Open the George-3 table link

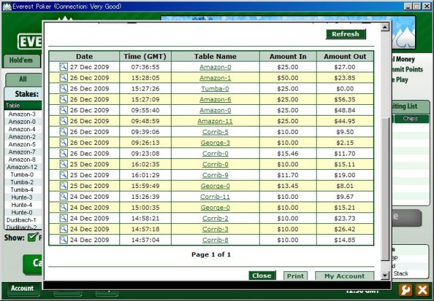[216, 143]
